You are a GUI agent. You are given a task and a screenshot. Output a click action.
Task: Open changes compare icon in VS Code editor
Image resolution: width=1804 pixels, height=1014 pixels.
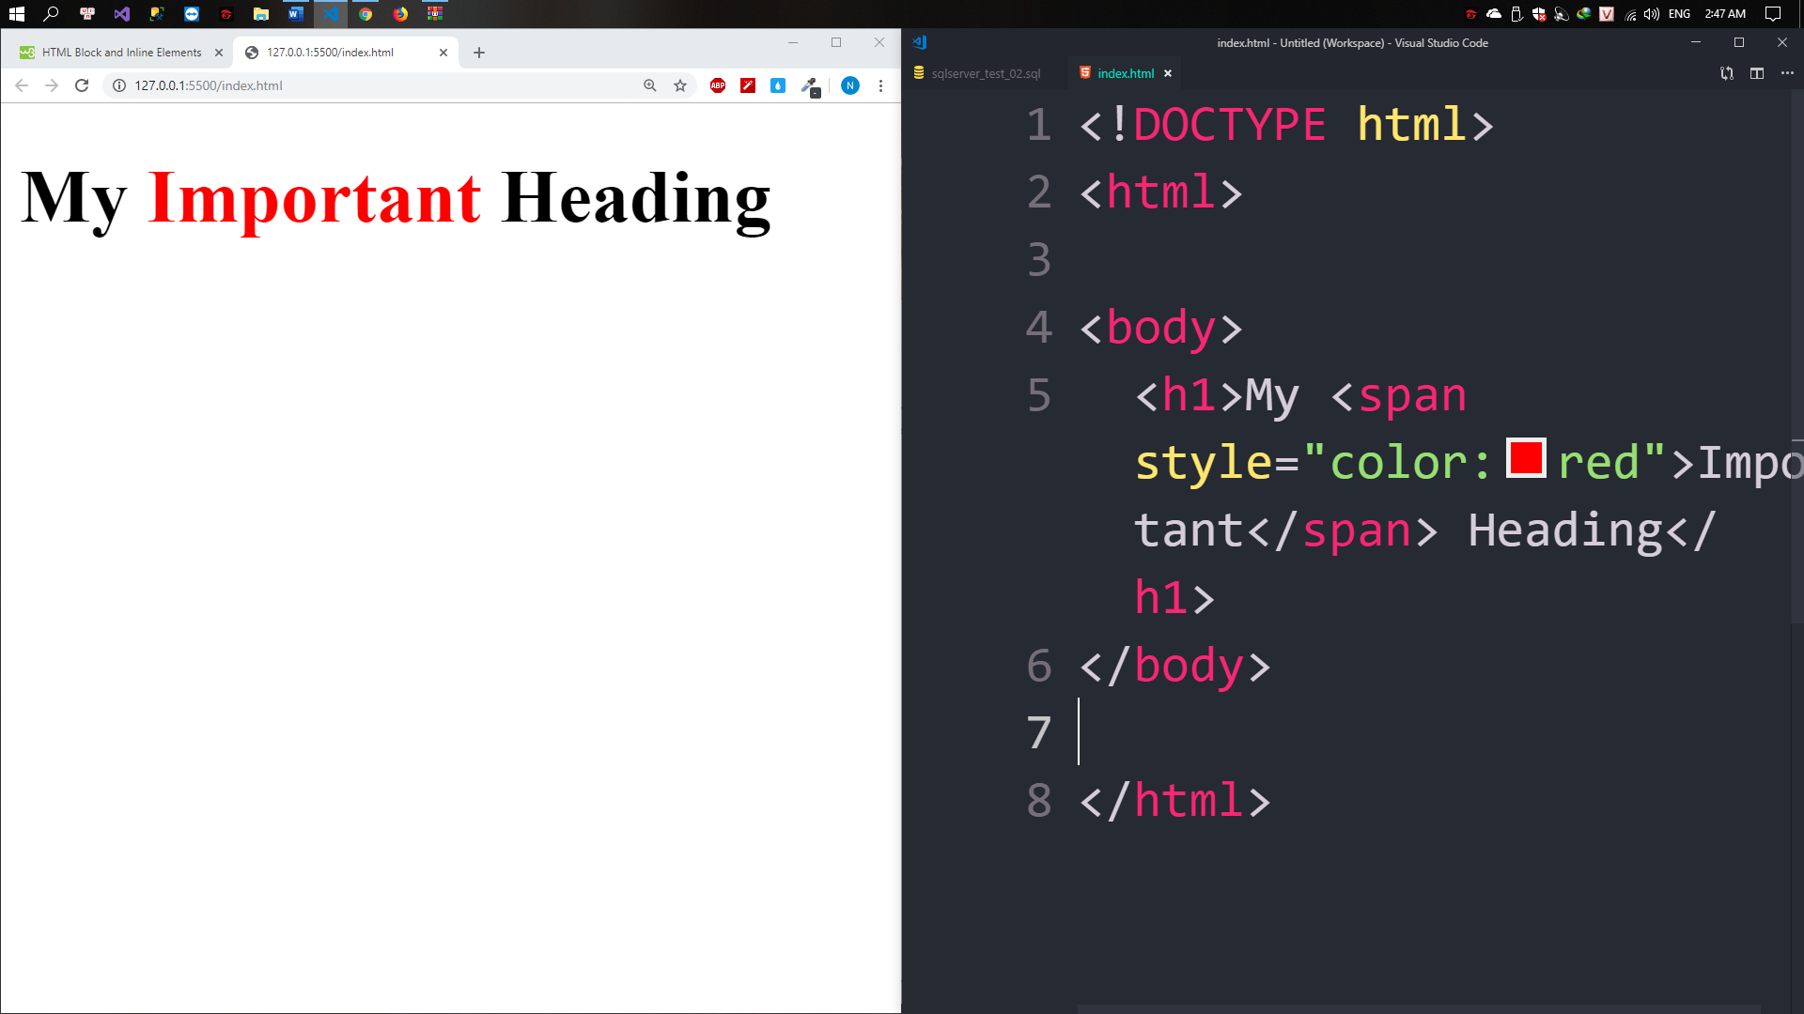(x=1726, y=73)
